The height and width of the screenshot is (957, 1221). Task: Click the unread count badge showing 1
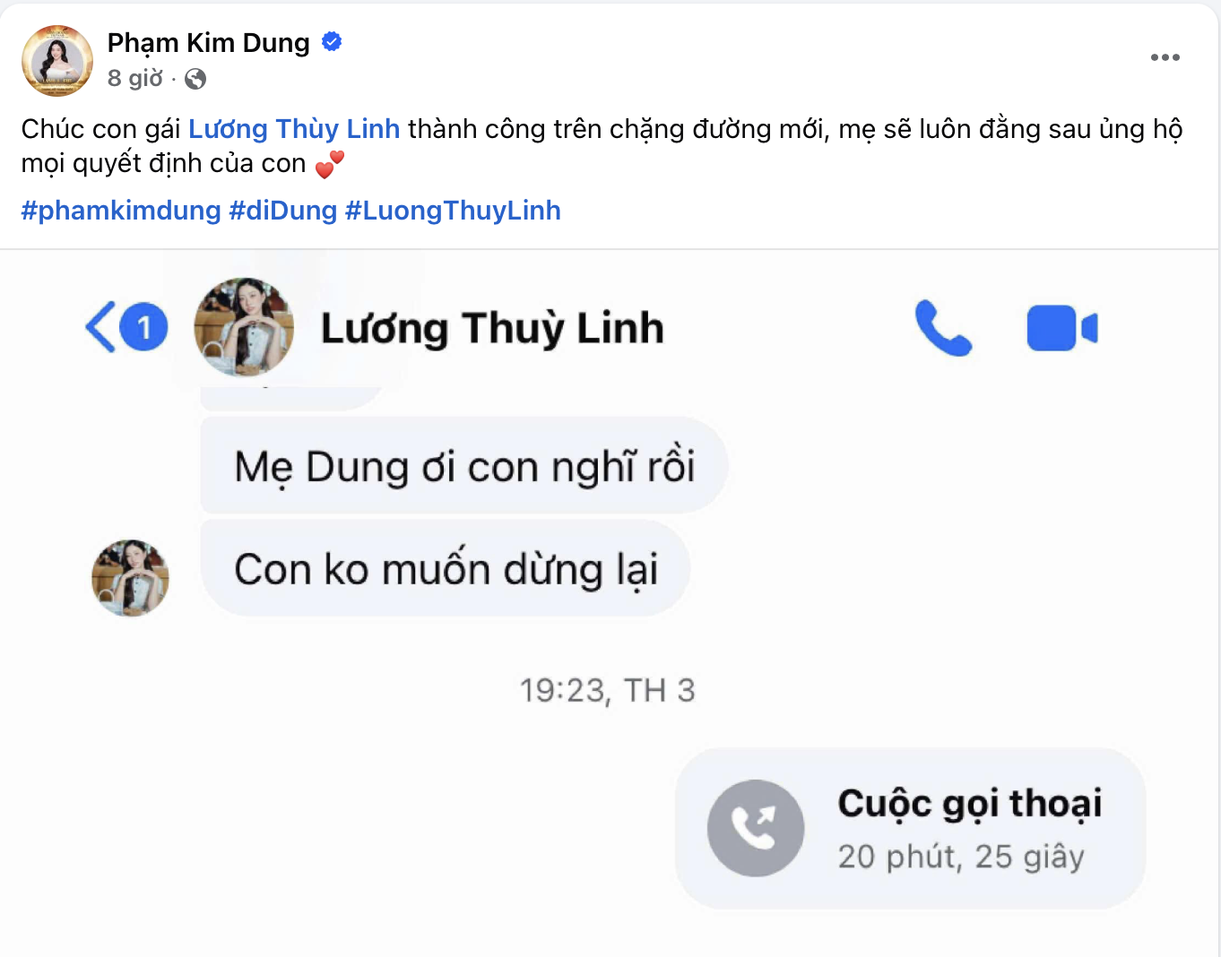[x=143, y=328]
